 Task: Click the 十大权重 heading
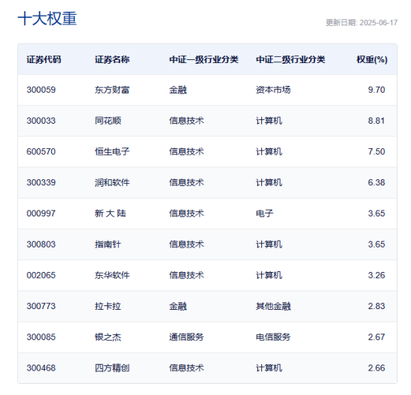pos(47,19)
